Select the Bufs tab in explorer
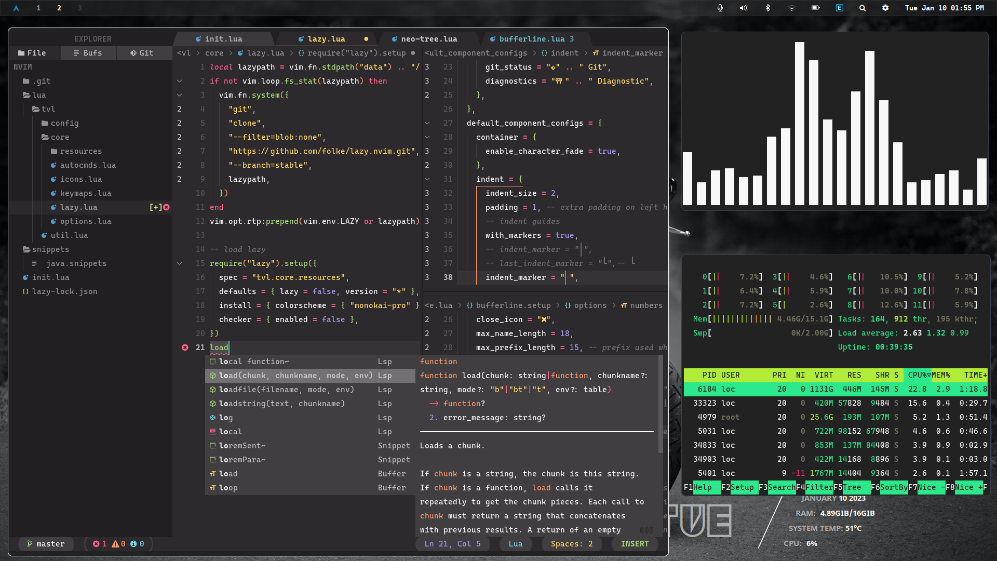 [88, 53]
